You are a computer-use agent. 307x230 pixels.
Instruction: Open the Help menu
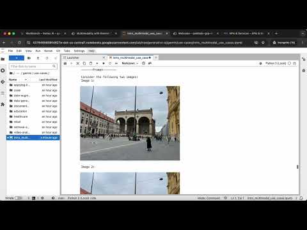tap(91, 50)
